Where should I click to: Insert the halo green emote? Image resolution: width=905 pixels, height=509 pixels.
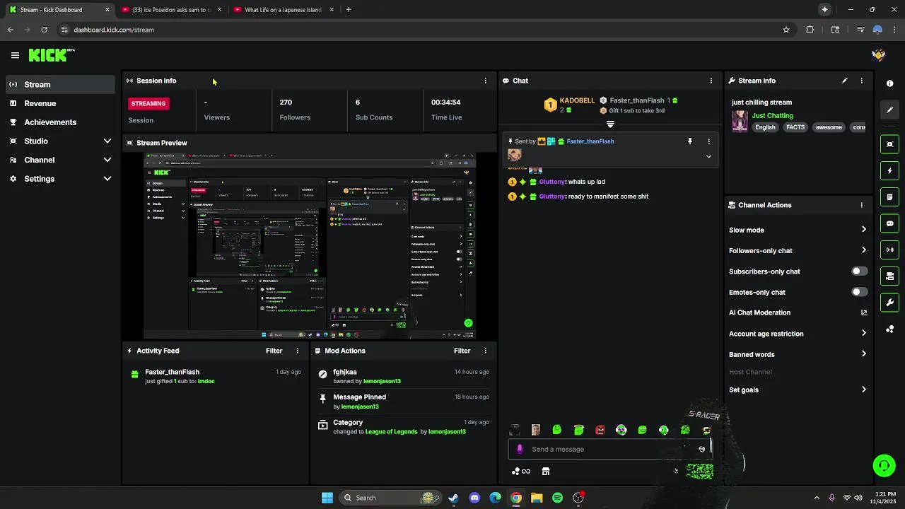coord(578,430)
